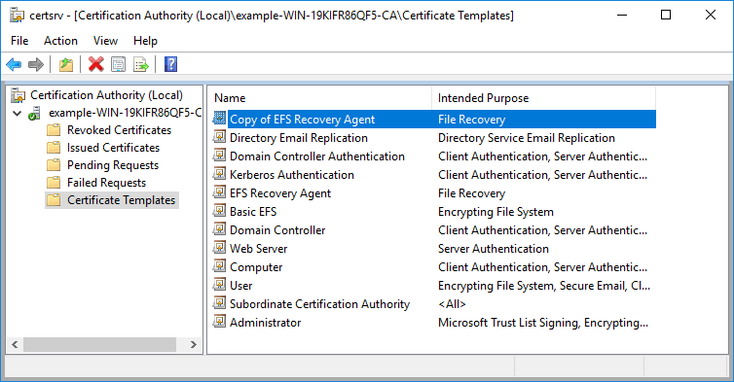Image resolution: width=734 pixels, height=382 pixels.
Task: Click the Forward arrow toolbar icon
Action: [36, 64]
